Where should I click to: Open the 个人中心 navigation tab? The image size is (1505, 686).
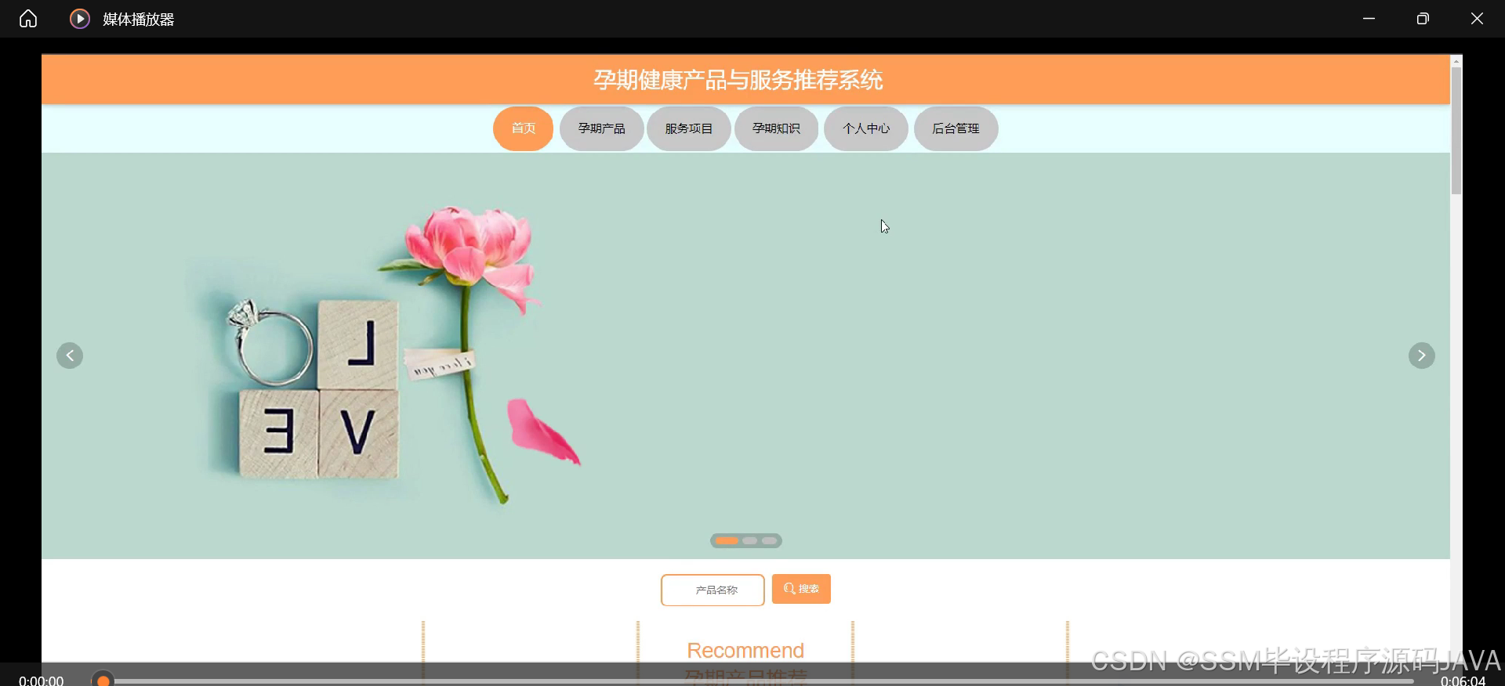[x=866, y=128]
